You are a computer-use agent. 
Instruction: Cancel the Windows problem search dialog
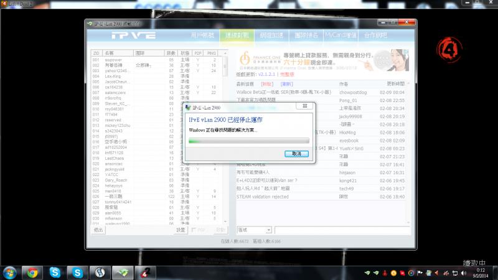[x=296, y=154]
